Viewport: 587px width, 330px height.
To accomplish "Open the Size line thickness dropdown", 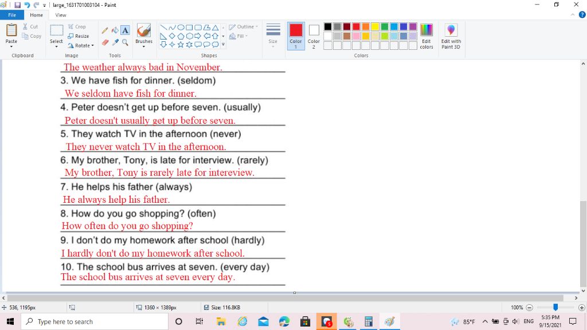I will (x=273, y=36).
